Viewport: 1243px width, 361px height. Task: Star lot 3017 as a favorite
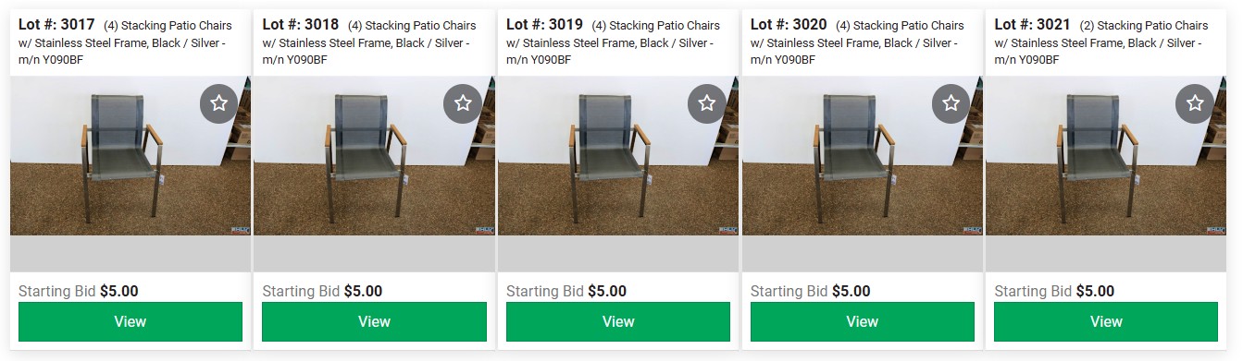click(x=218, y=103)
